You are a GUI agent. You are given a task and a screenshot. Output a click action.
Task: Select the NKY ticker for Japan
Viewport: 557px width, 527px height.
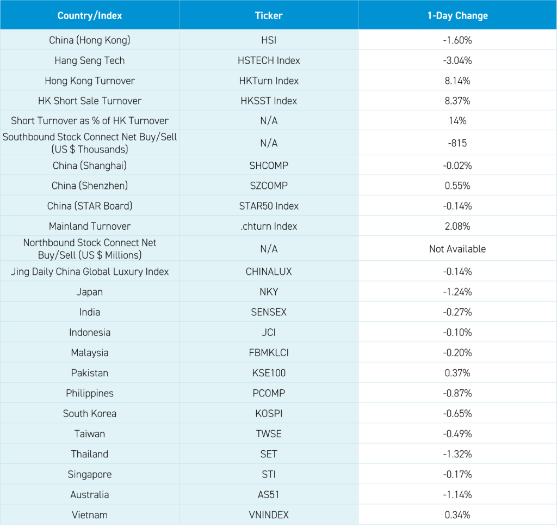269,292
